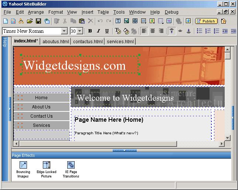Toggle Bold formatting
Image resolution: width=238 pixels, height=190 pixels.
[x=90, y=31]
